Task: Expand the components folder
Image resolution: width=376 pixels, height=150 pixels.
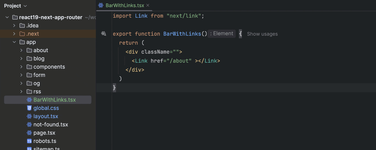Action: pos(22,67)
